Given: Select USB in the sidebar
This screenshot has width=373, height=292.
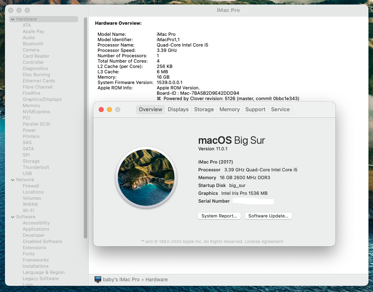Looking at the screenshot, I should point(27,173).
